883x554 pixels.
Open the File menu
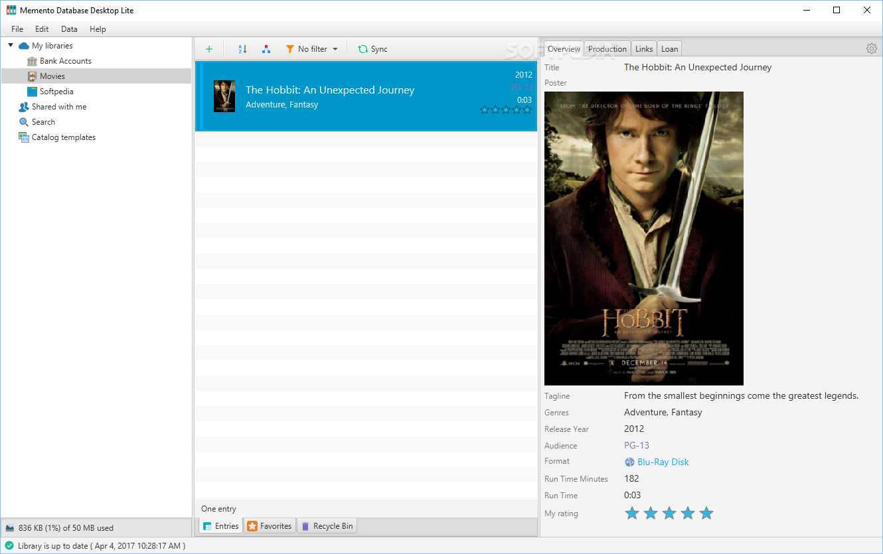click(17, 29)
